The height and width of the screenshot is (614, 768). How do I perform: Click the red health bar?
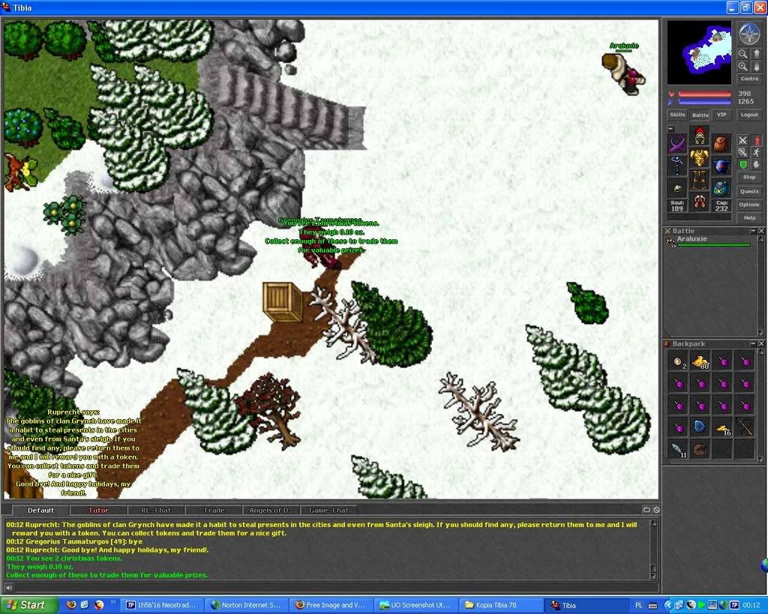pos(704,94)
